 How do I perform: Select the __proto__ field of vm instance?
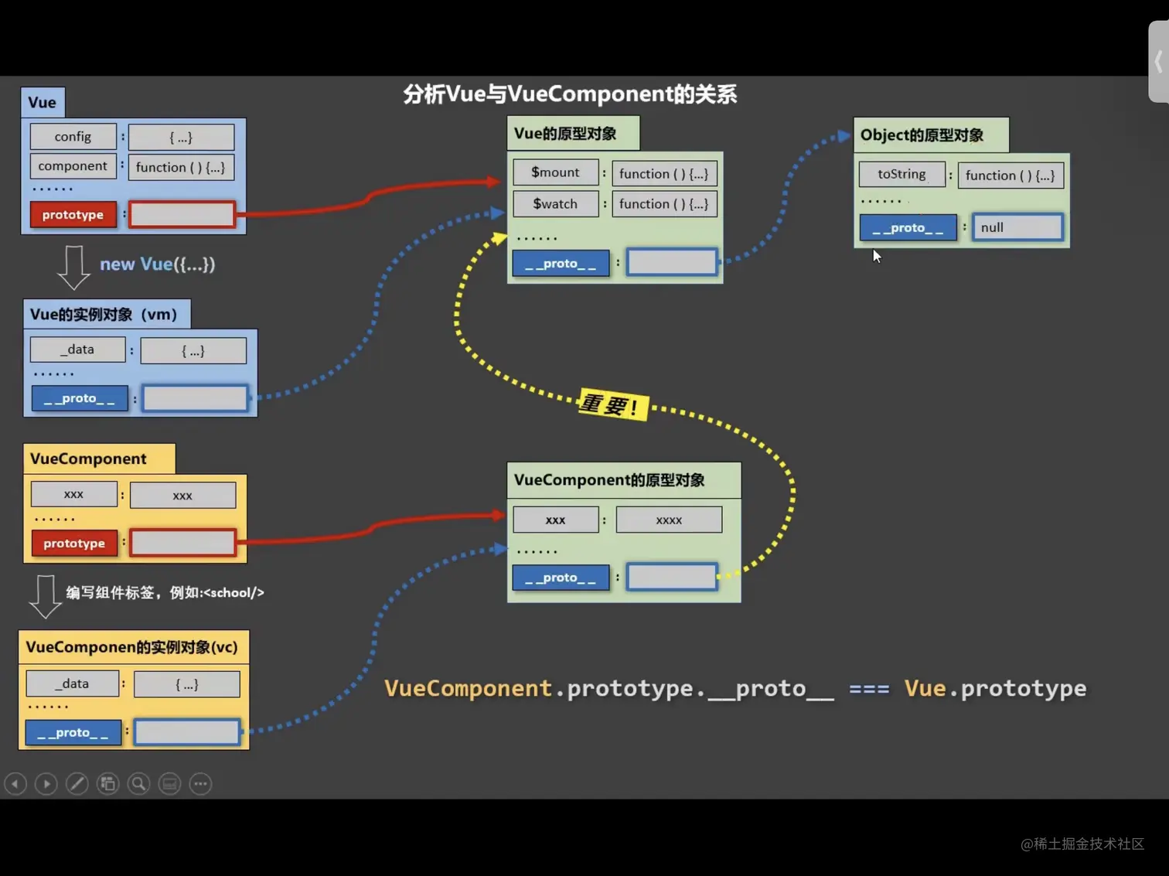coord(79,397)
